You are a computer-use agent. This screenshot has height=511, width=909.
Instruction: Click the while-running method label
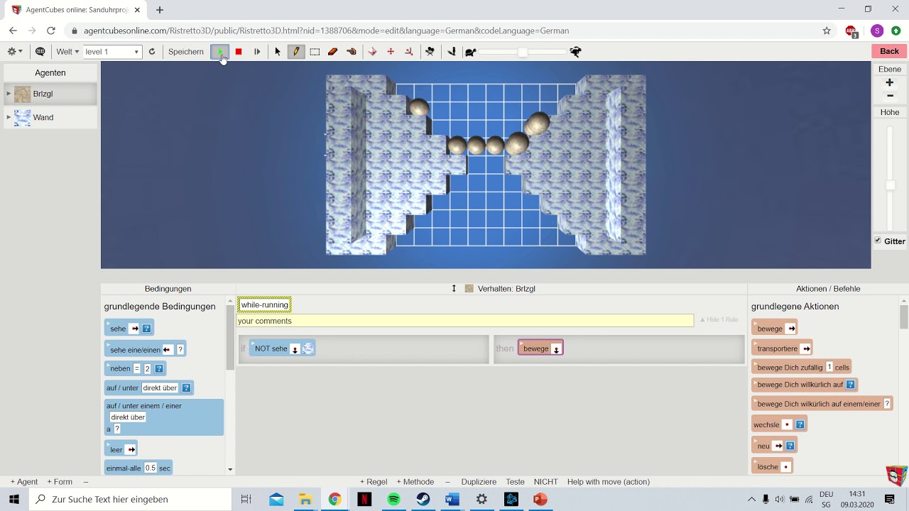pos(264,305)
